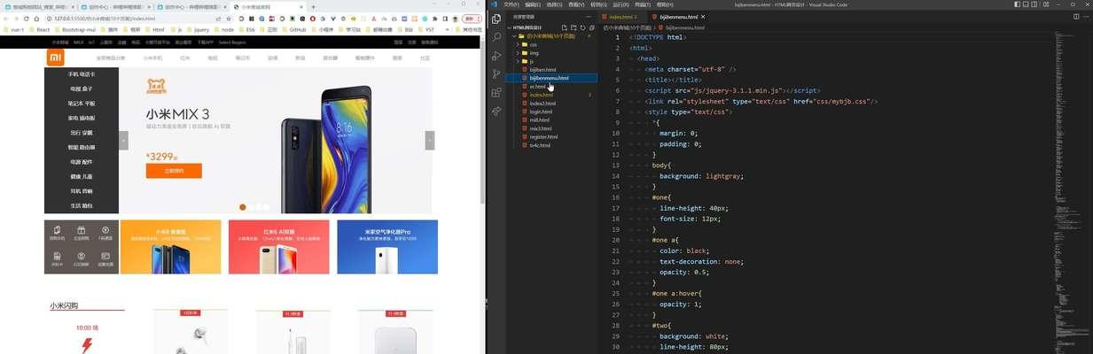Click the orange Mi logo on the webpage
1093x354 pixels.
(x=56, y=57)
